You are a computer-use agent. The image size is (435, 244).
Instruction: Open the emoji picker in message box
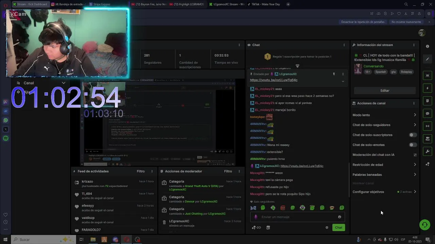coord(340,217)
